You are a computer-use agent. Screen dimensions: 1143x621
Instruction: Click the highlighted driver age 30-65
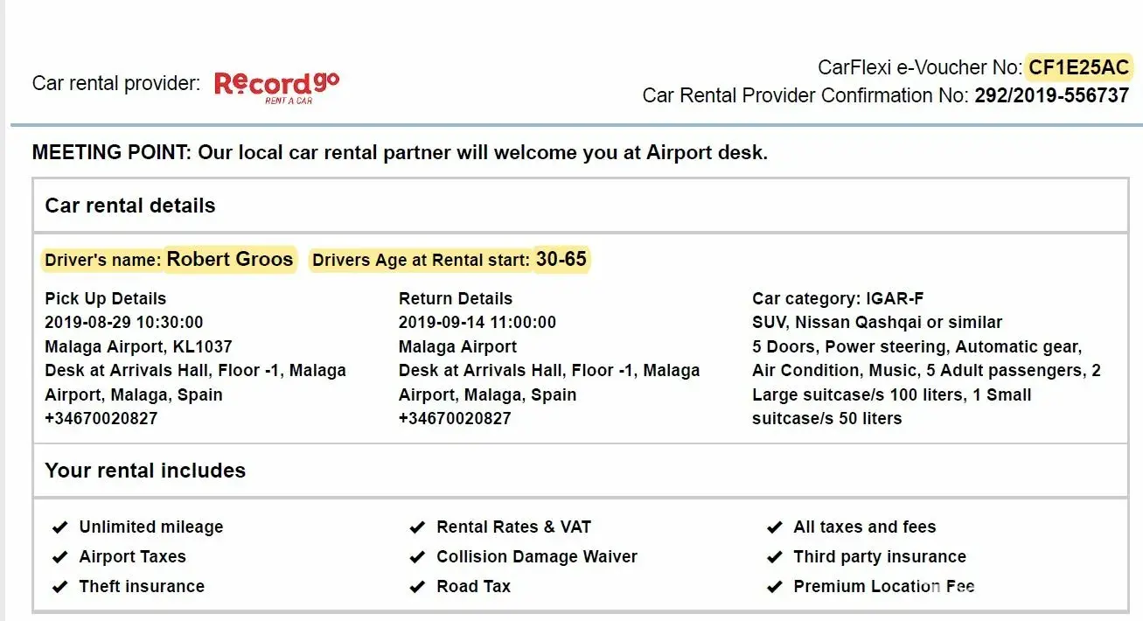(x=561, y=259)
